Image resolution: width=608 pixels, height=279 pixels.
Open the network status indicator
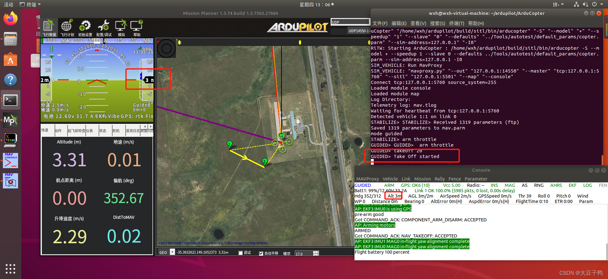pyautogui.click(x=576, y=4)
